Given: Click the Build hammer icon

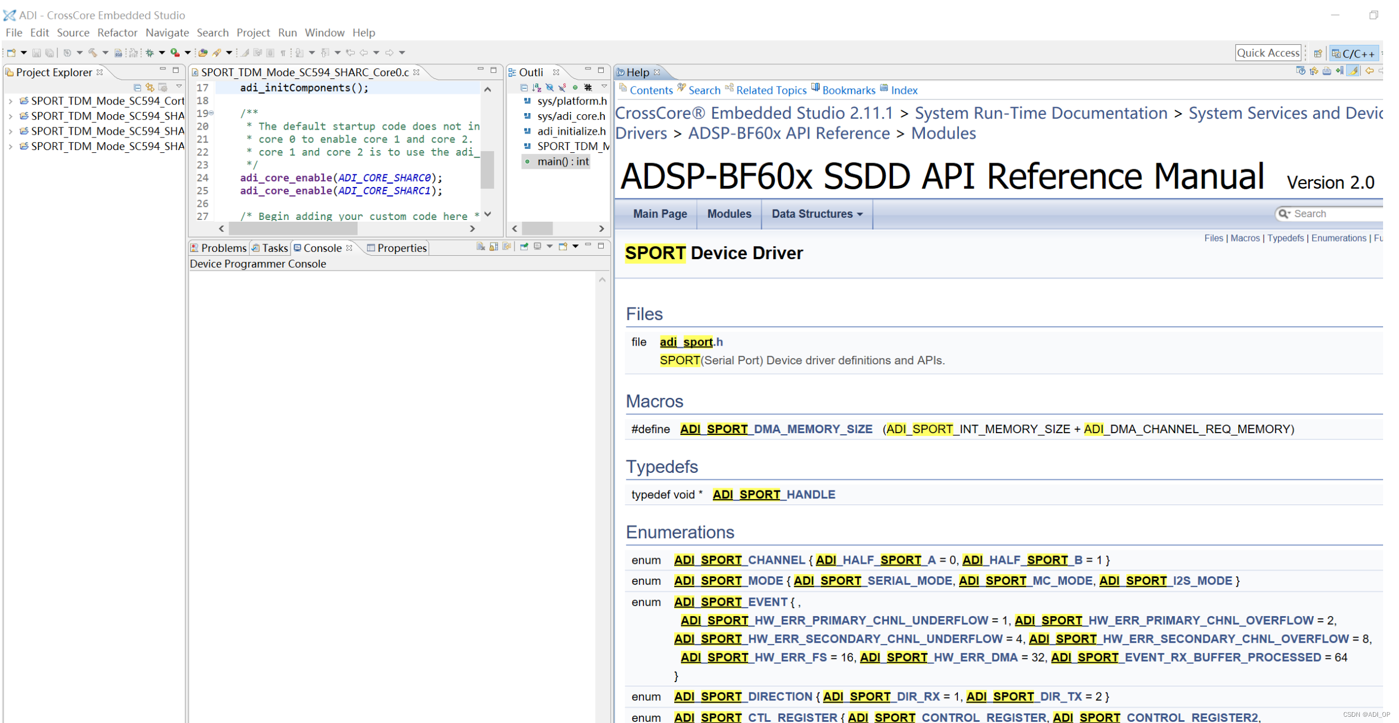Looking at the screenshot, I should [x=93, y=53].
